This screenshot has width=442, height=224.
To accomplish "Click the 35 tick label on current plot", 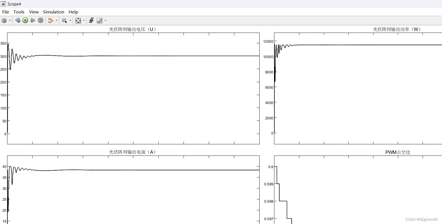I will pyautogui.click(x=4, y=178).
